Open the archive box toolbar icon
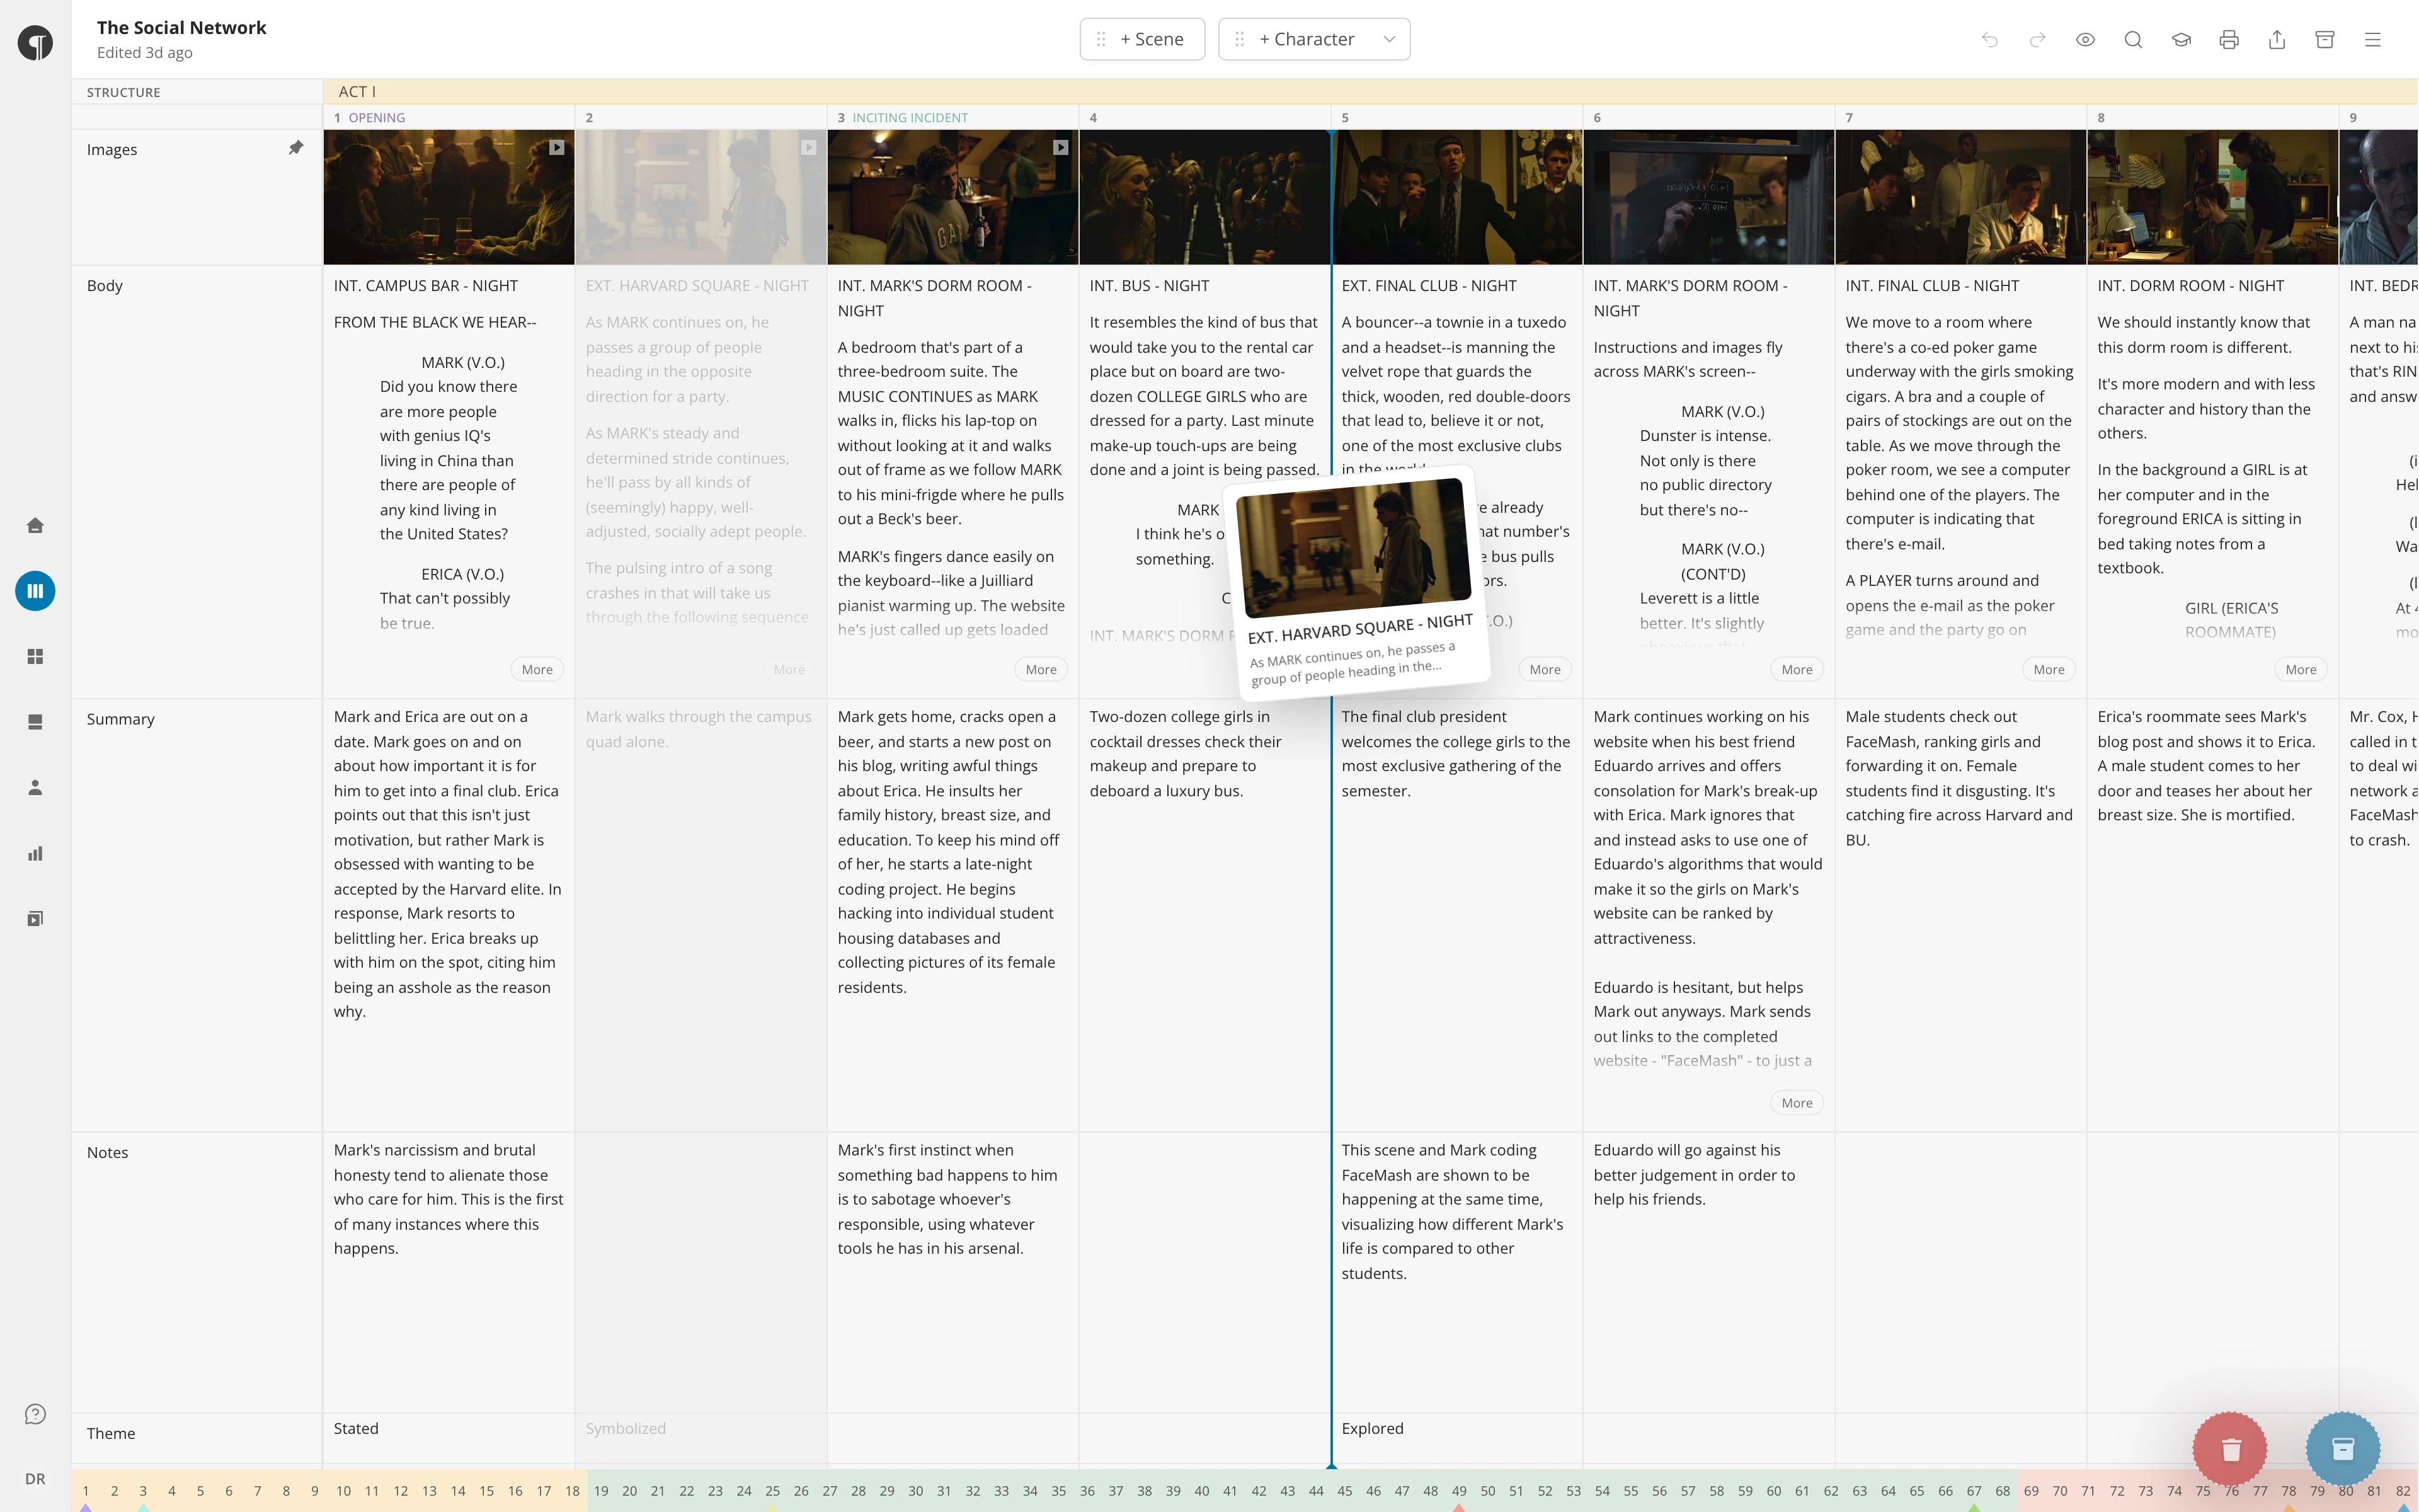The height and width of the screenshot is (1512, 2419). pos(2325,40)
